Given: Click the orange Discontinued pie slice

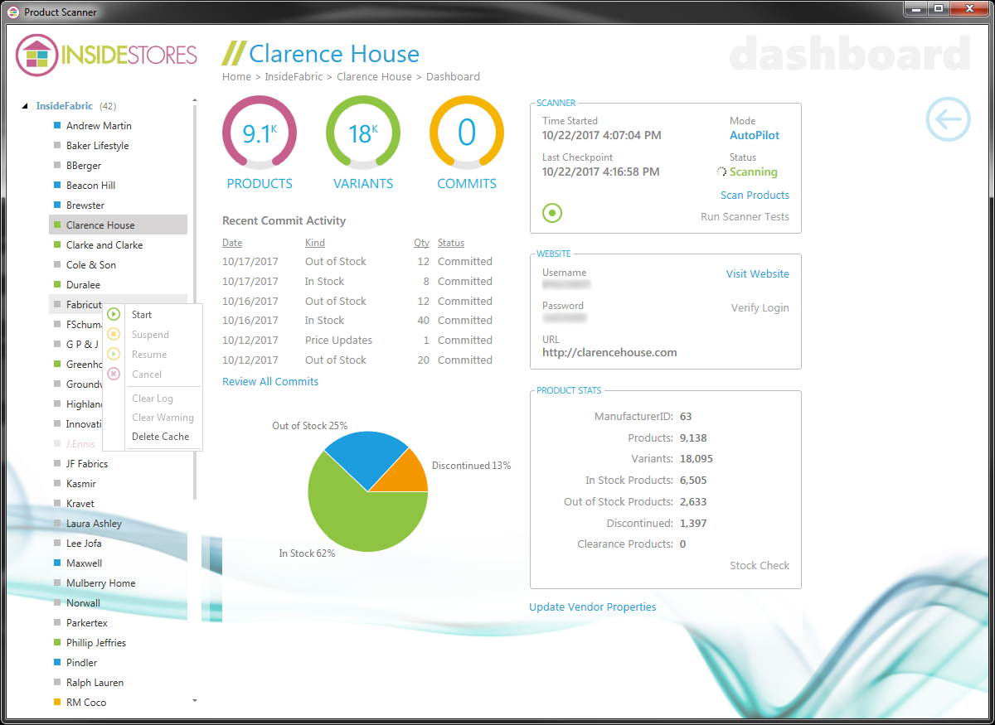Looking at the screenshot, I should (406, 475).
